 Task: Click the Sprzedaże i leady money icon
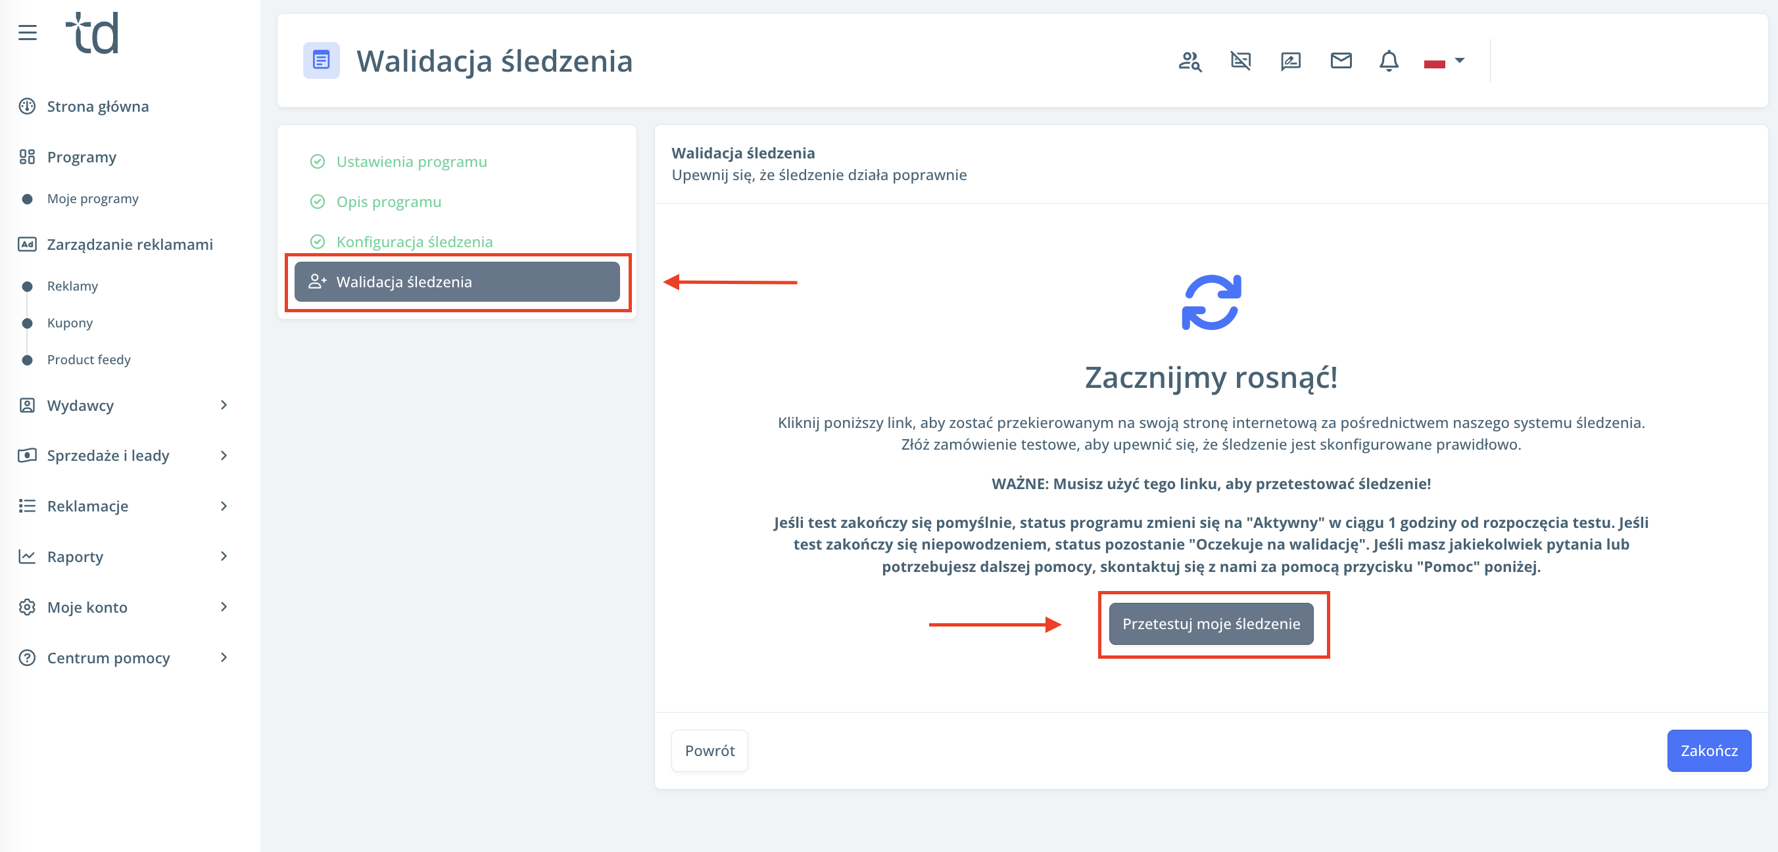point(27,456)
